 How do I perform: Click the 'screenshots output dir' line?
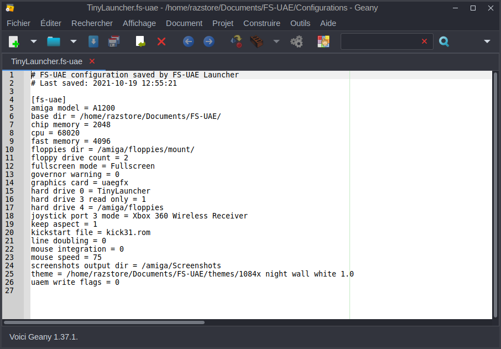pyautogui.click(x=126, y=266)
